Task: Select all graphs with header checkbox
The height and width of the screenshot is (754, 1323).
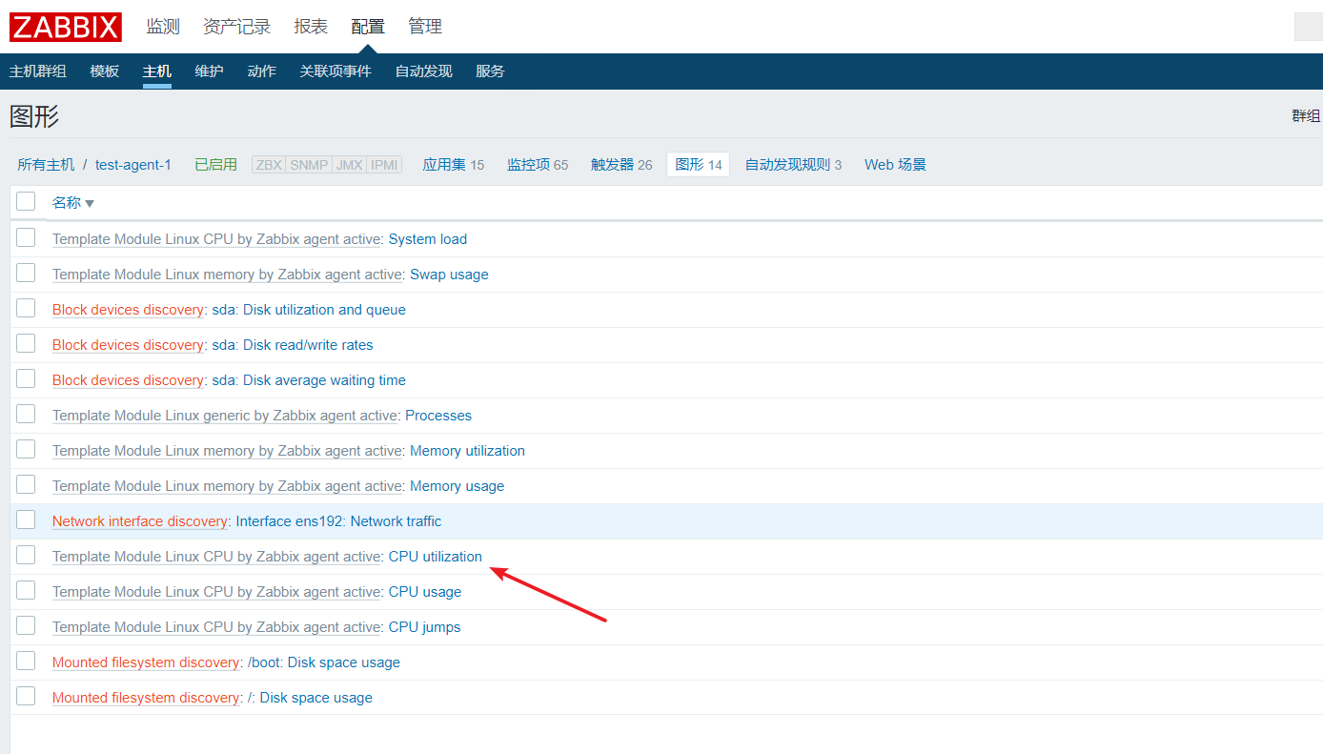Action: point(26,201)
